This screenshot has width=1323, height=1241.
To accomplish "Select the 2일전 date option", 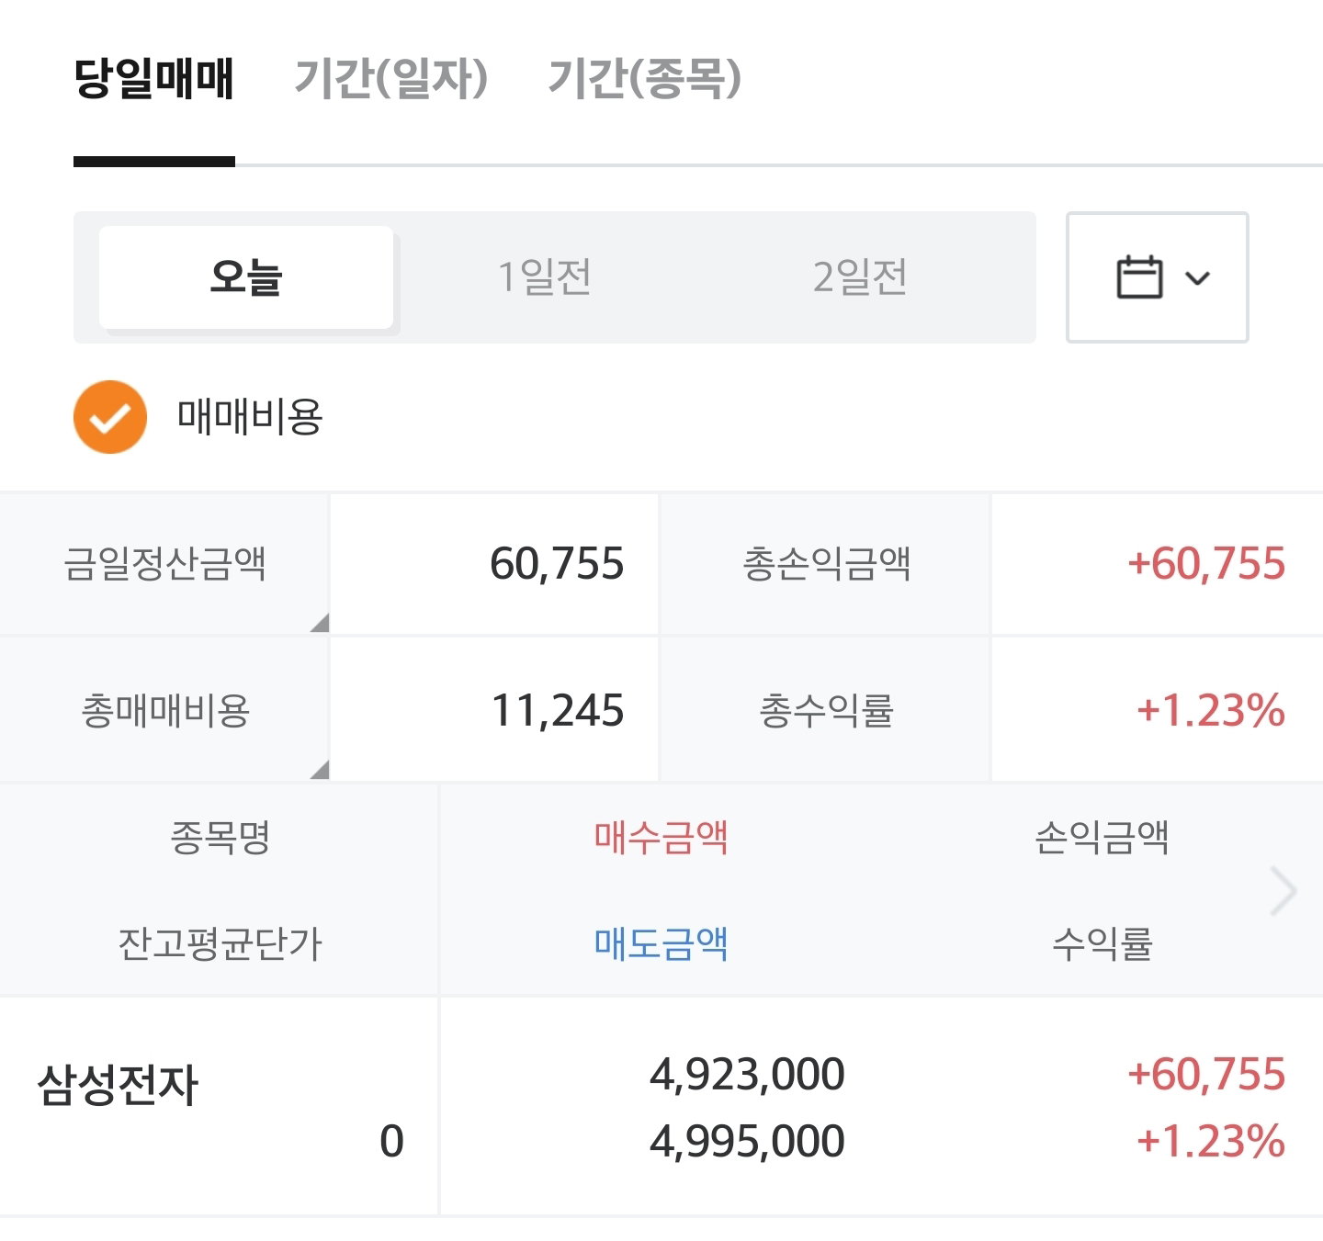I will (860, 277).
